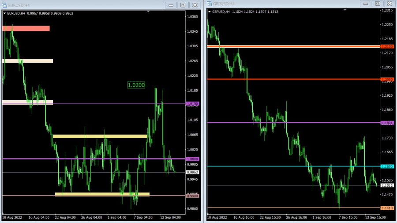Click the orange 1.2000 level label on GBPUSD

click(387, 79)
